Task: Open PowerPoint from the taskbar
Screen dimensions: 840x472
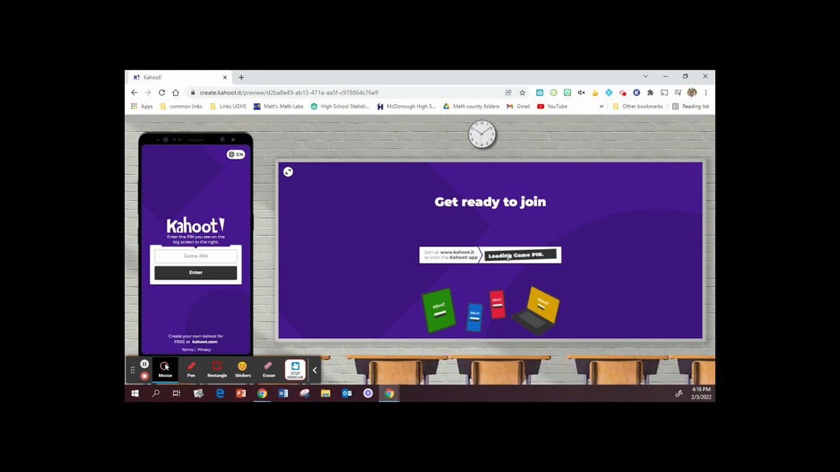Action: (x=241, y=393)
